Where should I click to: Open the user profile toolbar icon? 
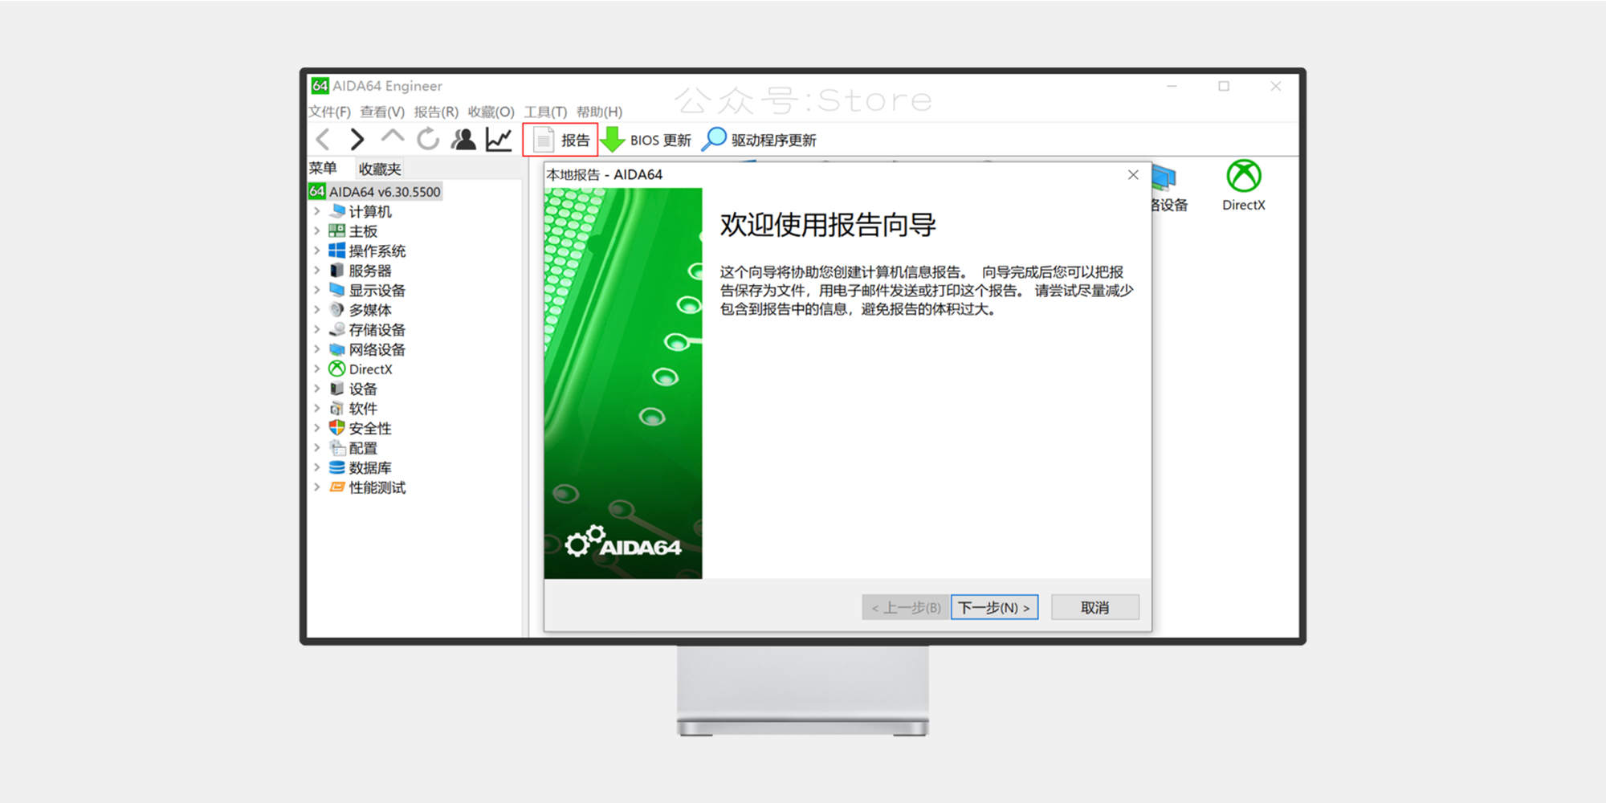click(463, 140)
